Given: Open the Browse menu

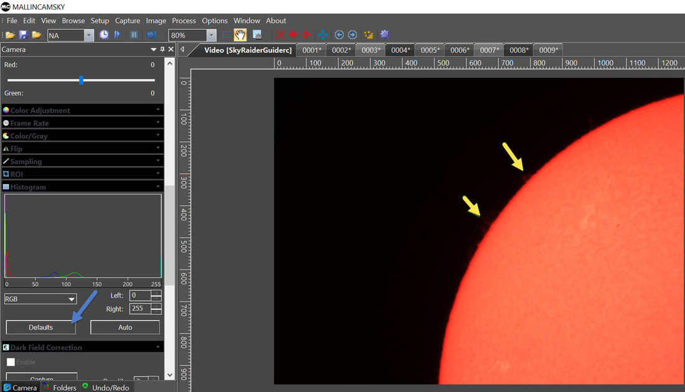Looking at the screenshot, I should 73,21.
